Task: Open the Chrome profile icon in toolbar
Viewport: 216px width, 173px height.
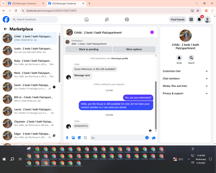Action: point(206,10)
